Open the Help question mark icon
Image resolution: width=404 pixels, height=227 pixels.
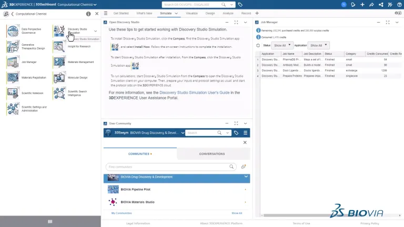[399, 5]
